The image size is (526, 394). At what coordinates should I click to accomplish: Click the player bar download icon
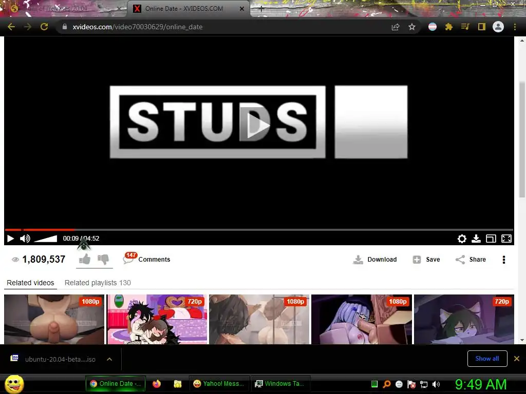point(476,239)
